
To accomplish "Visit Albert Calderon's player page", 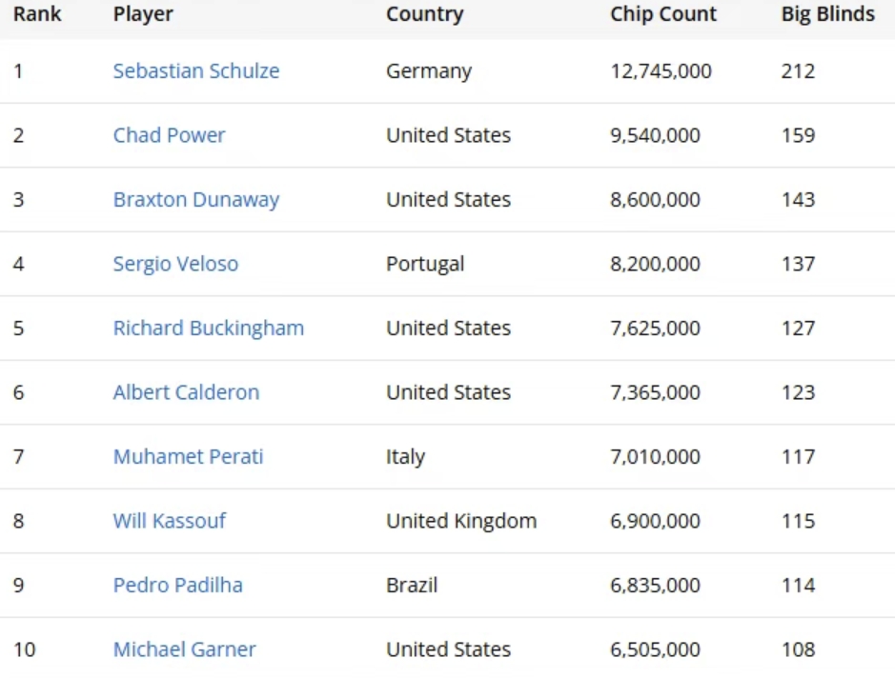I will click(186, 392).
